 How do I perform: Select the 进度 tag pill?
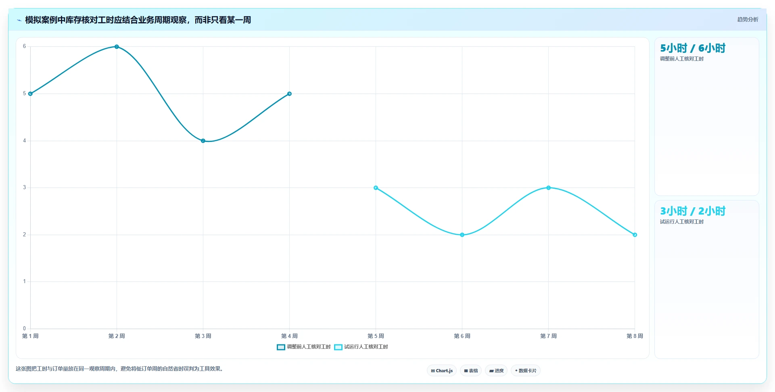pos(496,371)
